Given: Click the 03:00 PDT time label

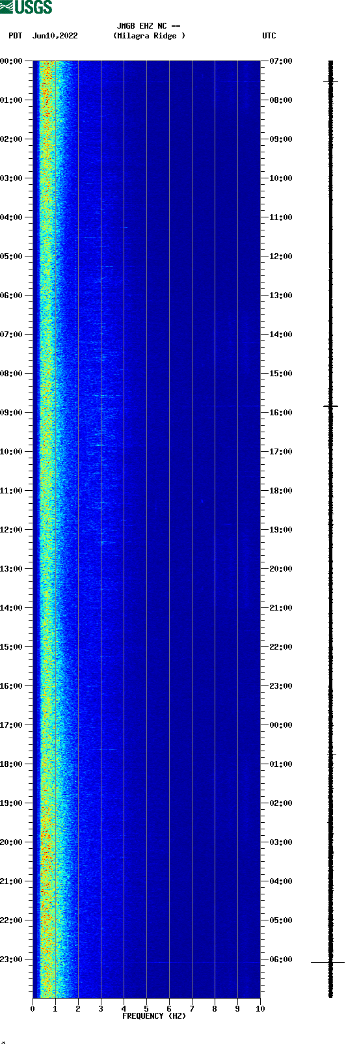Looking at the screenshot, I should [12, 178].
